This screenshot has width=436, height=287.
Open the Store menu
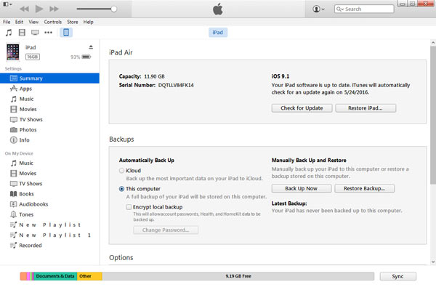click(73, 22)
